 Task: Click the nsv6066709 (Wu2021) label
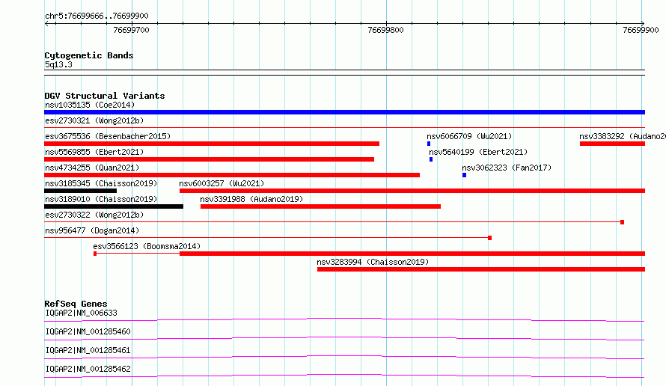tap(469, 136)
